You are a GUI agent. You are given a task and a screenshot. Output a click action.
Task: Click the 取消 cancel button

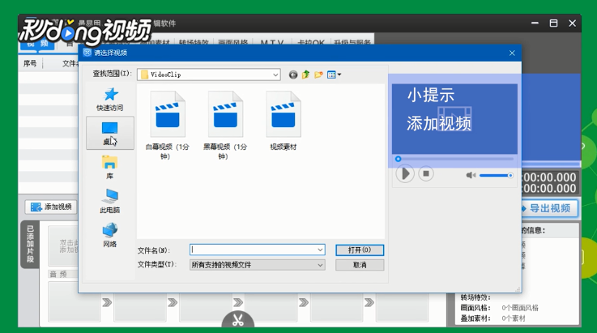point(360,265)
